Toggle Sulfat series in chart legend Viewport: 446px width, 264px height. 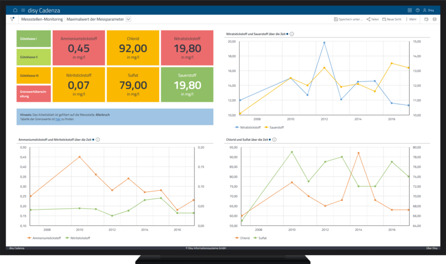(x=260, y=238)
